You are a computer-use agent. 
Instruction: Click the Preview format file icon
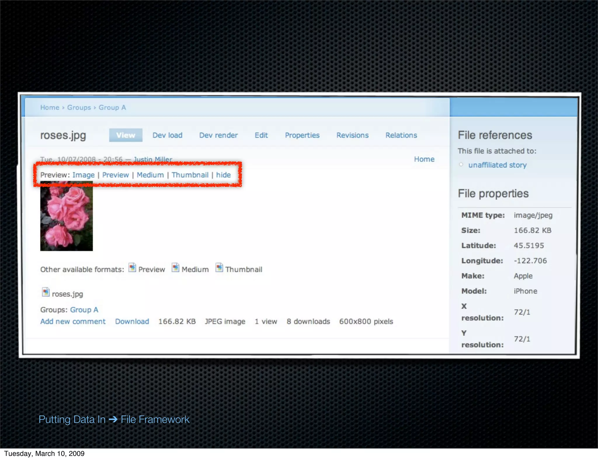[x=132, y=268]
